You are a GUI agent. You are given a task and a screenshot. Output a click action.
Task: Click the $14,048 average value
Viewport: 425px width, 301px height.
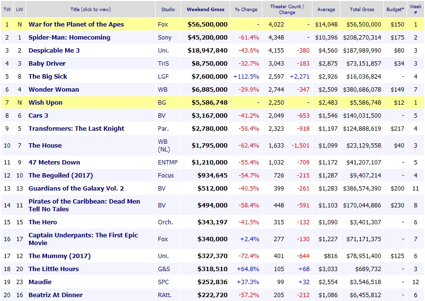[x=326, y=25]
